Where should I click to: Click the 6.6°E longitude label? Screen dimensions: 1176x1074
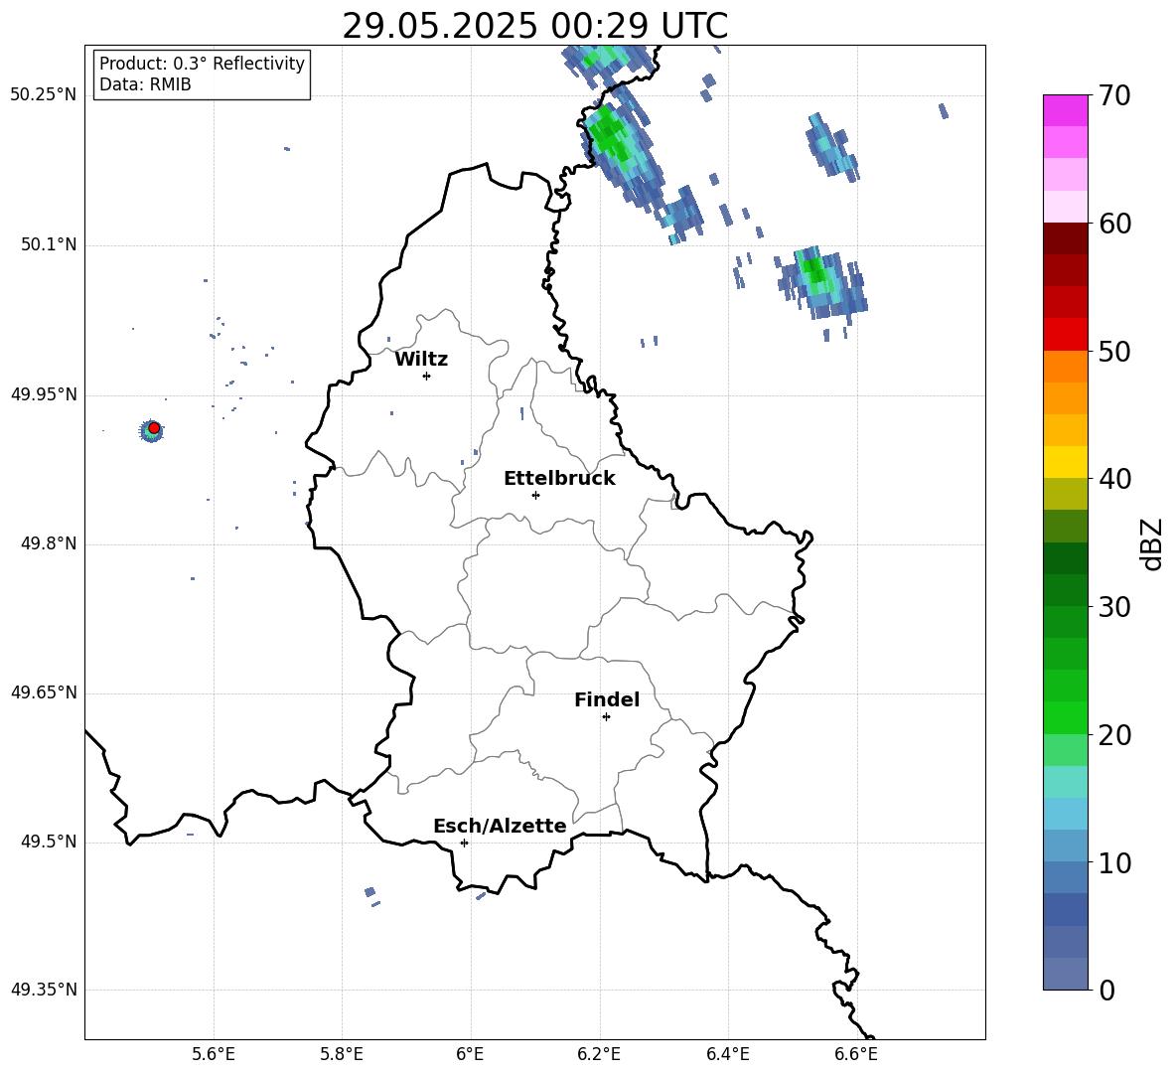click(x=856, y=1054)
